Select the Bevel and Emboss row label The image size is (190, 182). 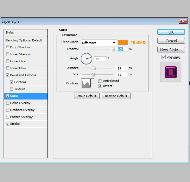(x=23, y=75)
